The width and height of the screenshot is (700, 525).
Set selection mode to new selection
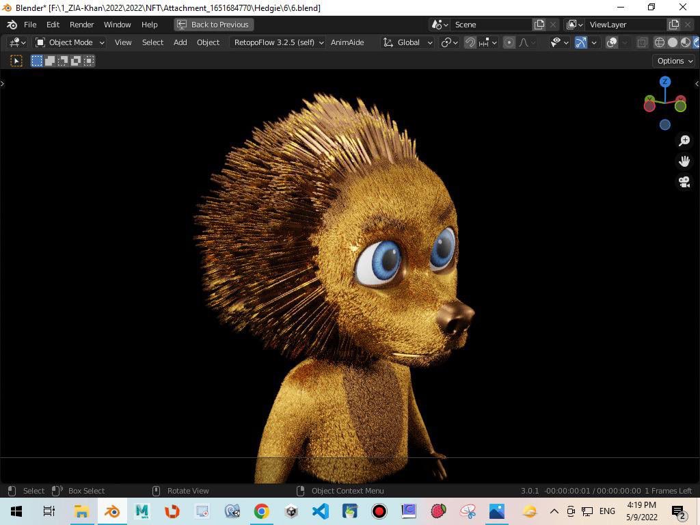37,61
